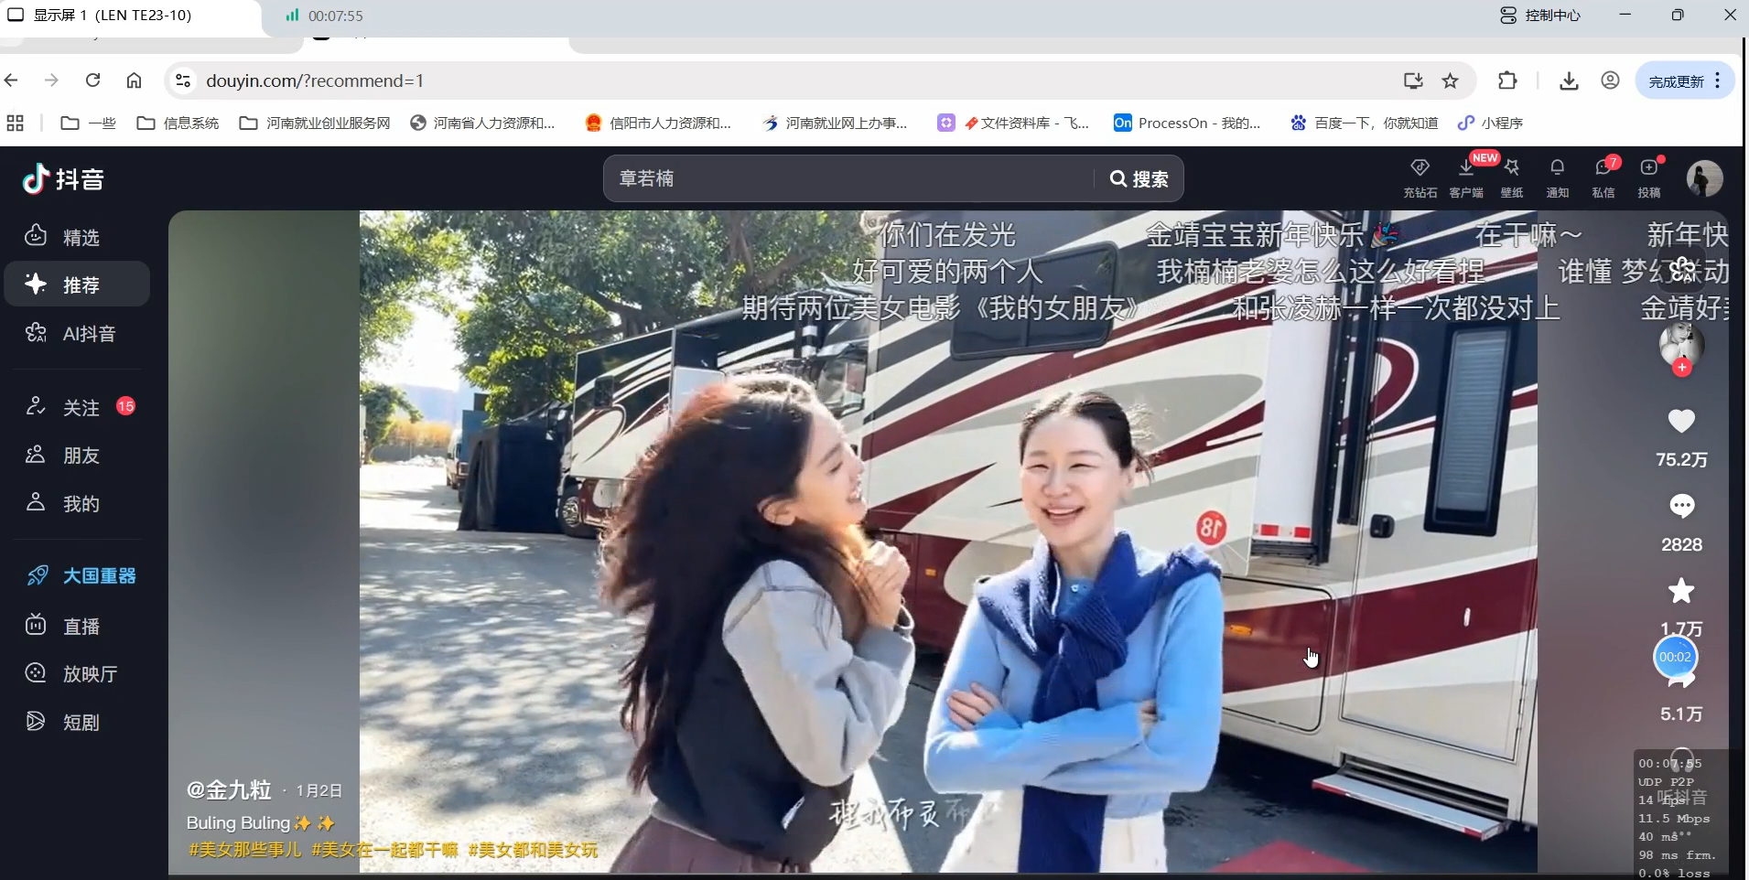Open the browser profile icon
Viewport: 1749px width, 880px height.
[x=1610, y=80]
